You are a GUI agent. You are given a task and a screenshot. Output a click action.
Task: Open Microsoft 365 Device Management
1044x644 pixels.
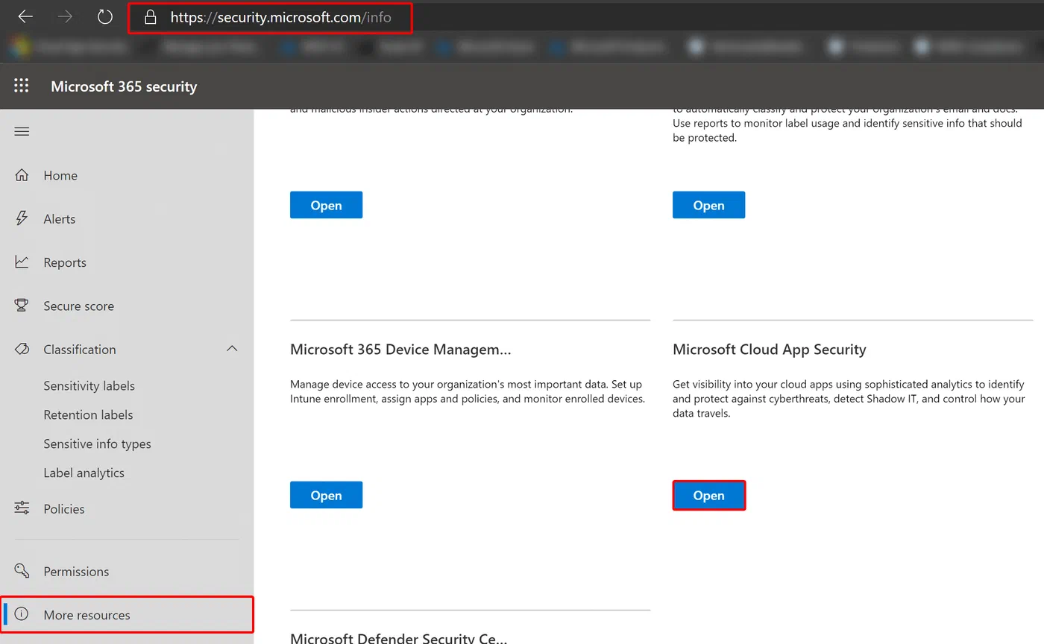[326, 495]
